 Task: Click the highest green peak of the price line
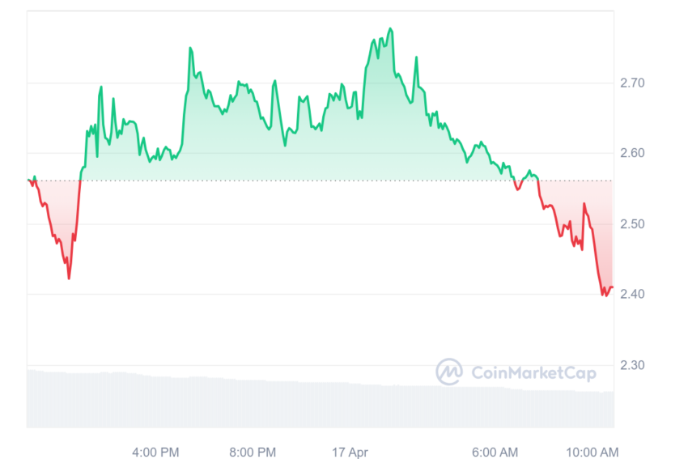[x=390, y=29]
